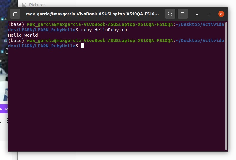Viewport: 236px width, 160px height.
Task: Click the Pictures folder icon behind the terminal
Action: (24, 5)
